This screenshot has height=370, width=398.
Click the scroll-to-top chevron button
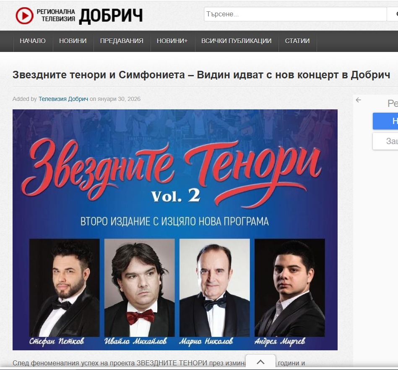(260, 362)
